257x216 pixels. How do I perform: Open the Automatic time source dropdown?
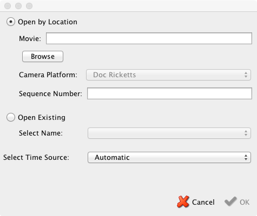(x=169, y=157)
